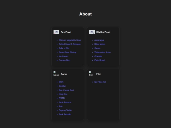171x128 pixels.
Task: Click the broken Music image icon
Action: [x=56, y=74]
